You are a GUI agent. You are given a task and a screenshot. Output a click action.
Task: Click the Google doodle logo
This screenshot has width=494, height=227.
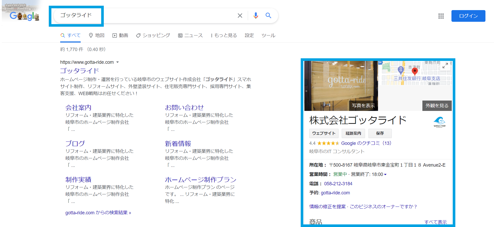pyautogui.click(x=24, y=16)
